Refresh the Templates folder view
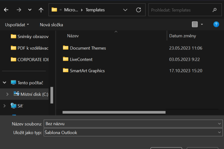This screenshot has height=149, width=224. (x=139, y=10)
